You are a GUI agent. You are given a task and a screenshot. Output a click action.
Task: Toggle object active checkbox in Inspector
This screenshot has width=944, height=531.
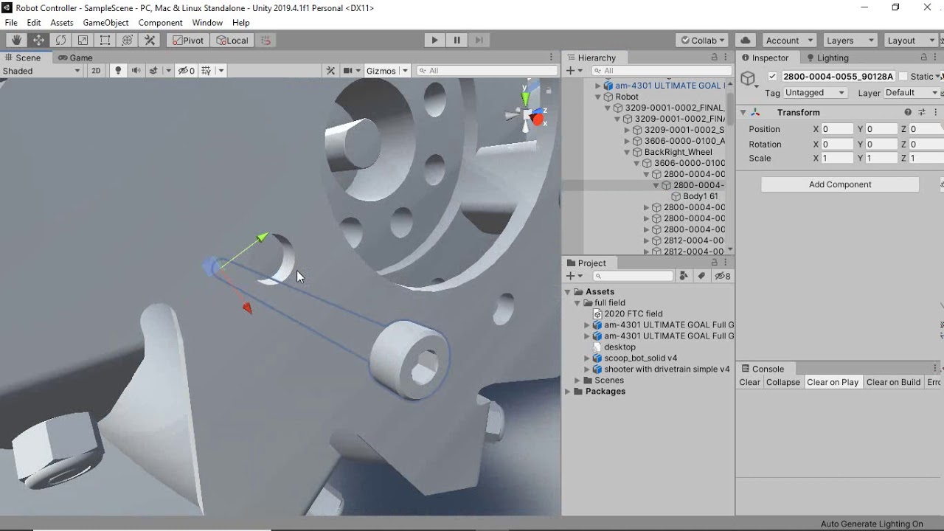[772, 76]
